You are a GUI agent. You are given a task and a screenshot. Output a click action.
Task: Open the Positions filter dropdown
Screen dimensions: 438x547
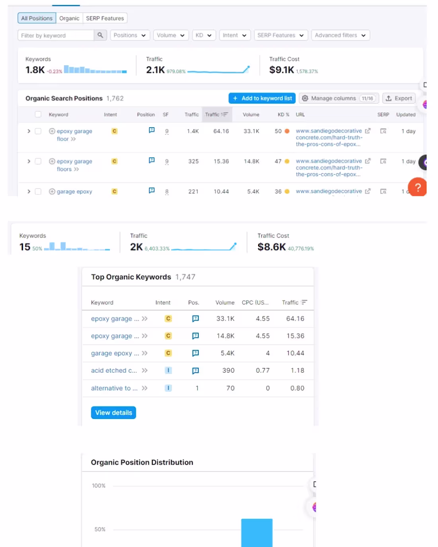(130, 35)
